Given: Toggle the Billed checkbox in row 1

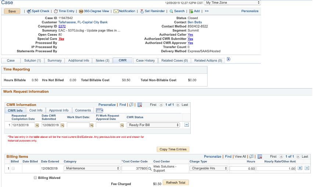Looking at the screenshot, I should (x=13, y=169).
